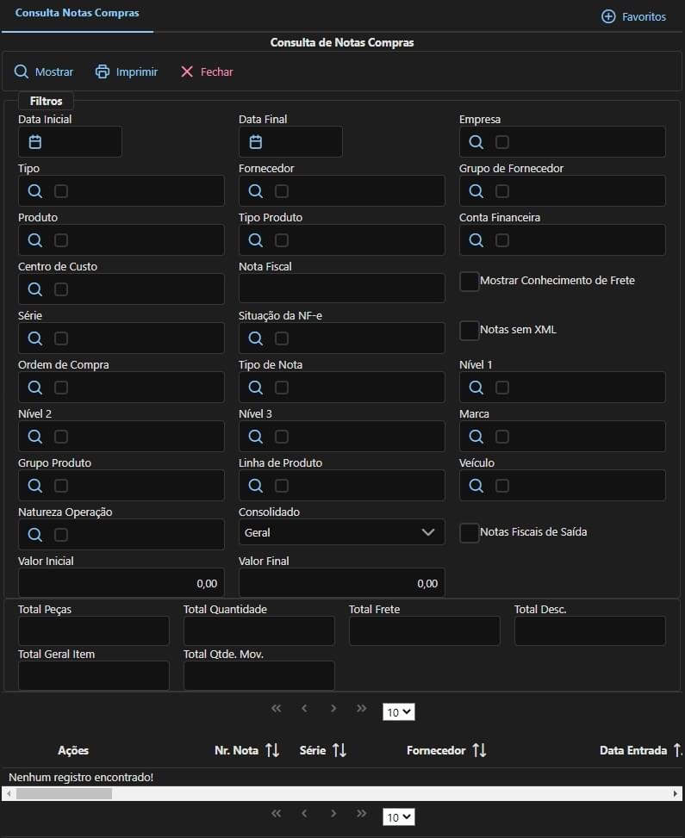Open the Data Final calendar icon
Image resolution: width=685 pixels, height=838 pixels.
[256, 142]
